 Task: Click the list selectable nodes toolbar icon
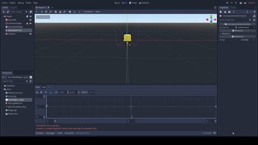tap(56, 12)
